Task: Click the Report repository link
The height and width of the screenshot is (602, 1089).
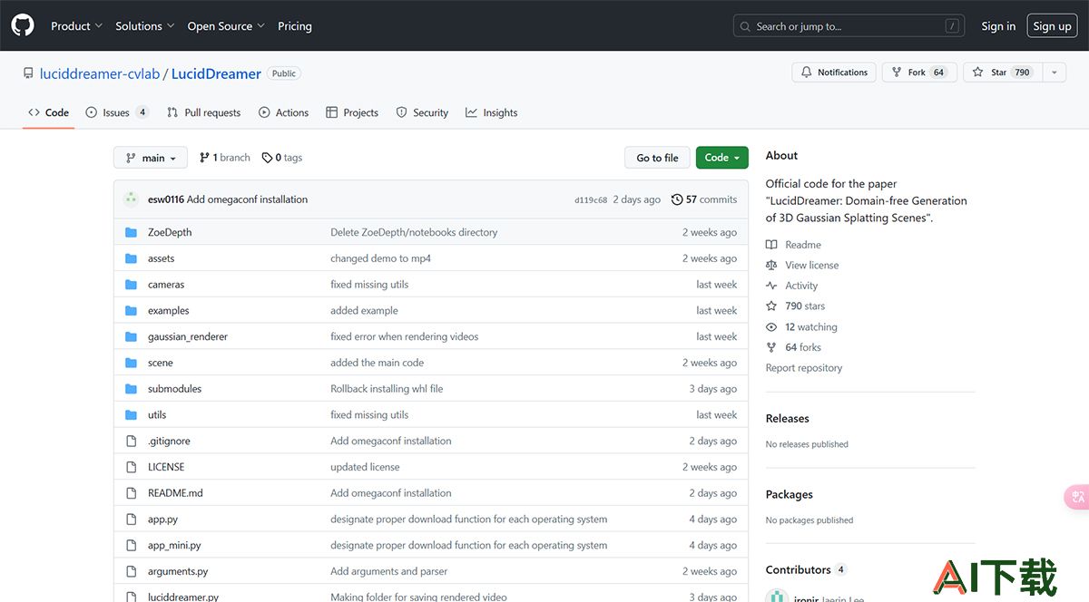Action: (804, 368)
